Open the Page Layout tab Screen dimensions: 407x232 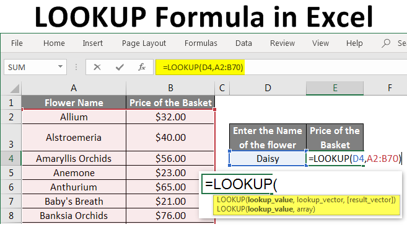(x=144, y=43)
